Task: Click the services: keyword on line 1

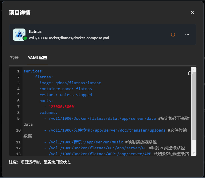Action: pyautogui.click(x=33, y=71)
